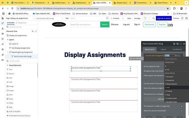Expand the Elements Tree panel
189x118 pixels.
pos(36,31)
